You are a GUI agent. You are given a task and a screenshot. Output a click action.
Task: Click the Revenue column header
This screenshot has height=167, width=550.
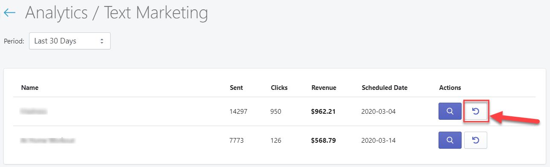pyautogui.click(x=324, y=88)
